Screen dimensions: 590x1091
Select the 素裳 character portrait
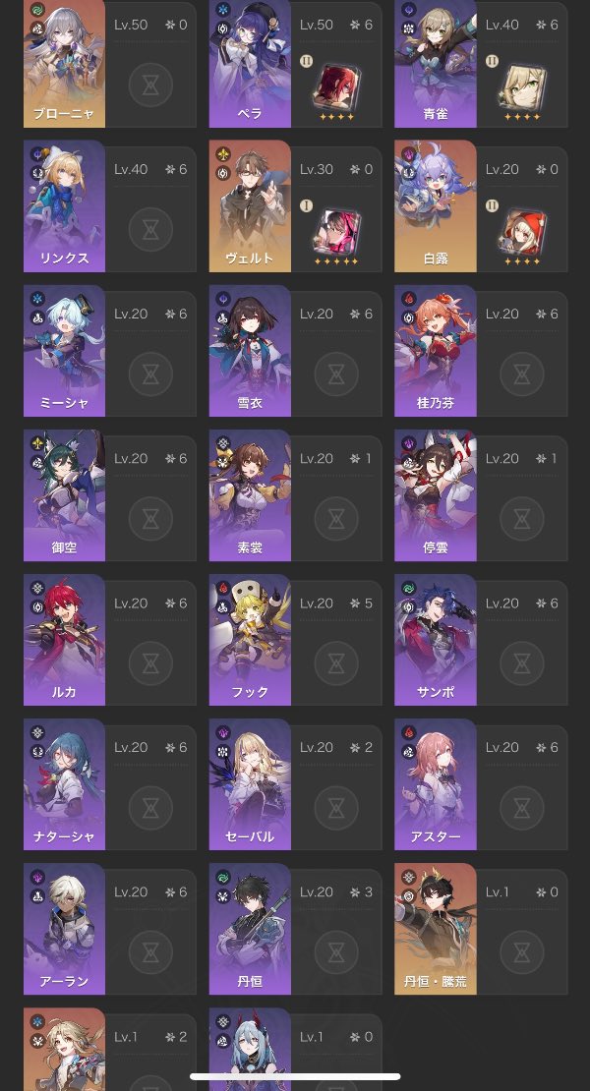[250, 495]
